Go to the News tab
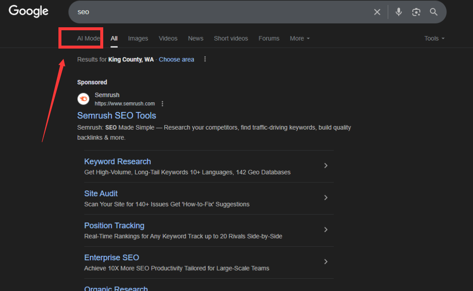473x291 pixels. tap(195, 38)
